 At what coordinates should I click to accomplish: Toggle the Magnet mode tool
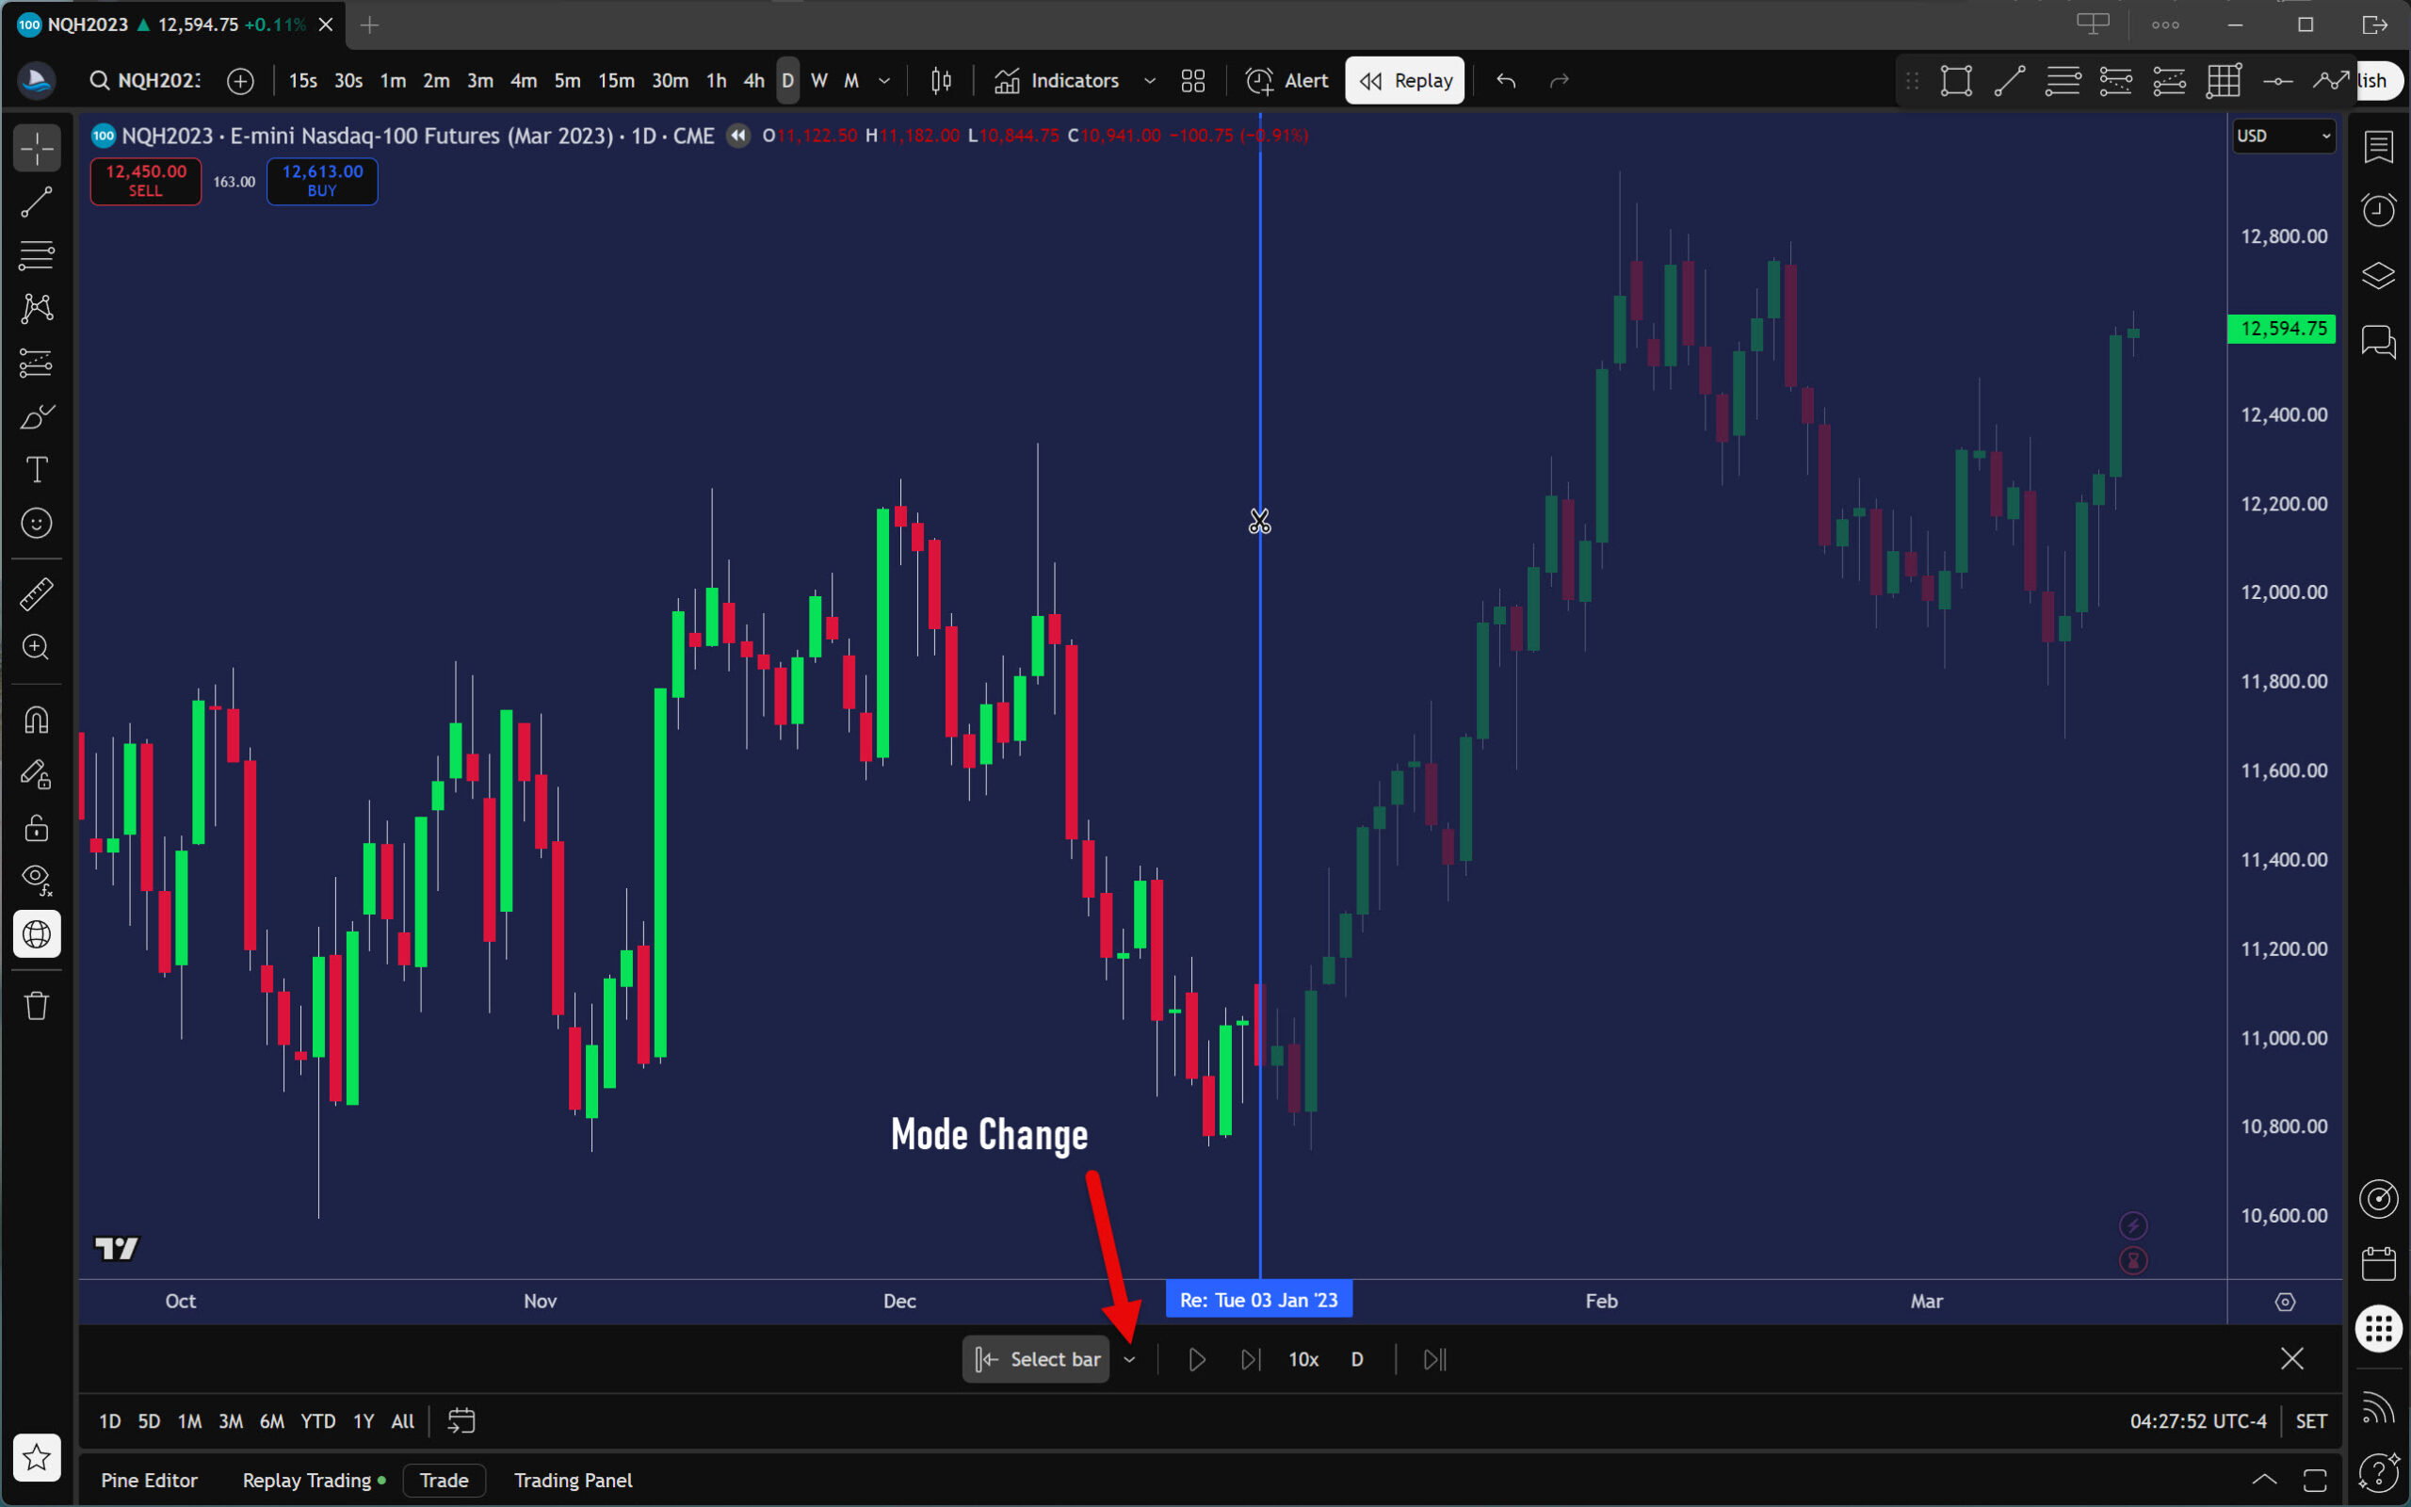click(x=37, y=720)
